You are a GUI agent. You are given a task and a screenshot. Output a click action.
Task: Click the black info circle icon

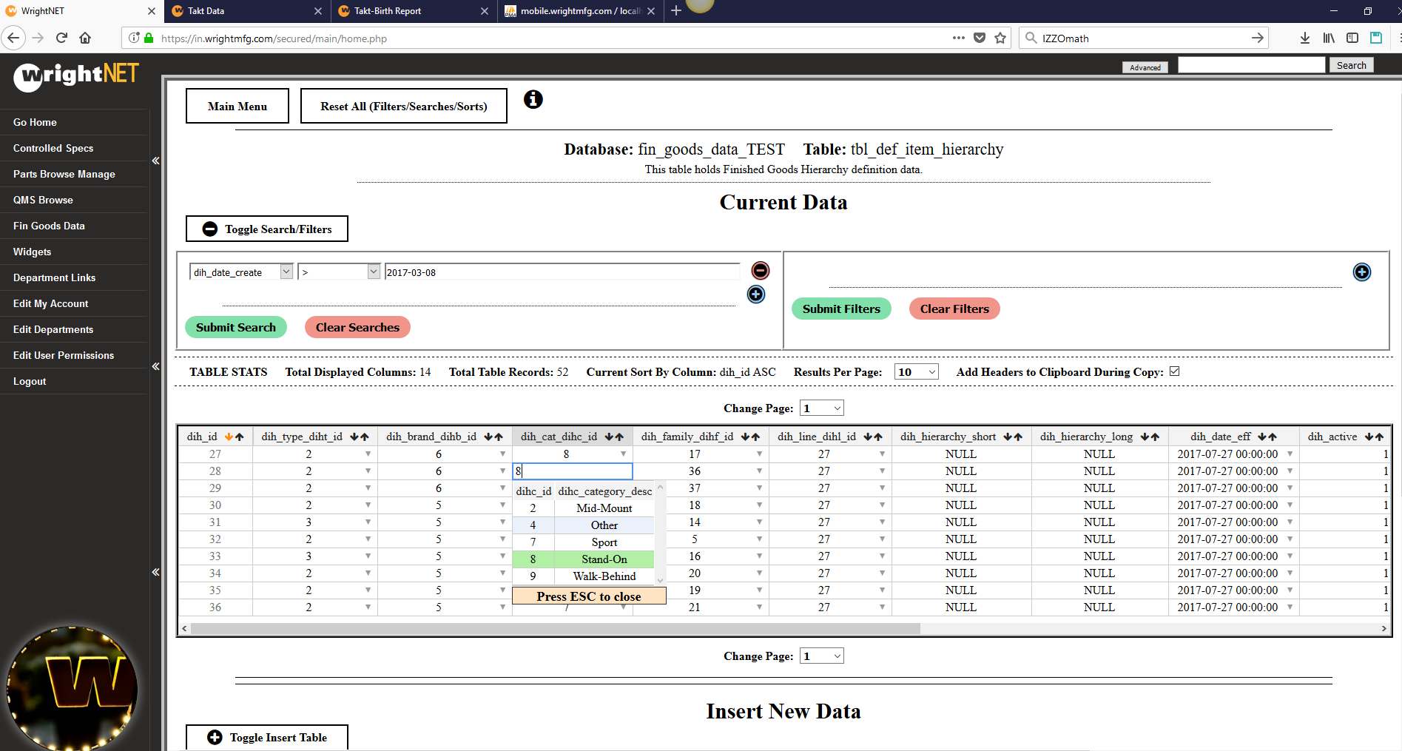[533, 99]
